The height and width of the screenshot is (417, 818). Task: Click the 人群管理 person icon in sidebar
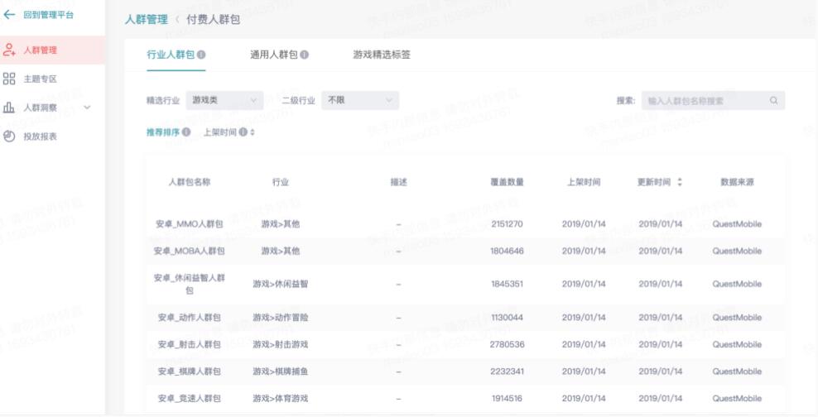tap(9, 50)
